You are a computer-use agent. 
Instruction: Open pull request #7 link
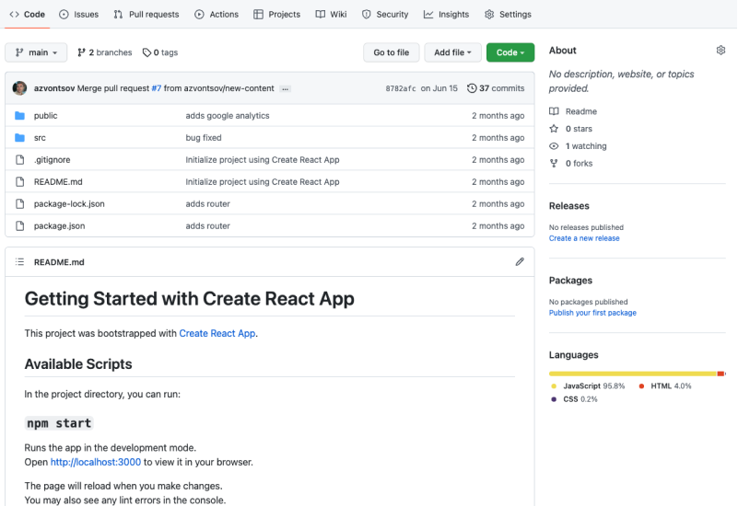(157, 88)
